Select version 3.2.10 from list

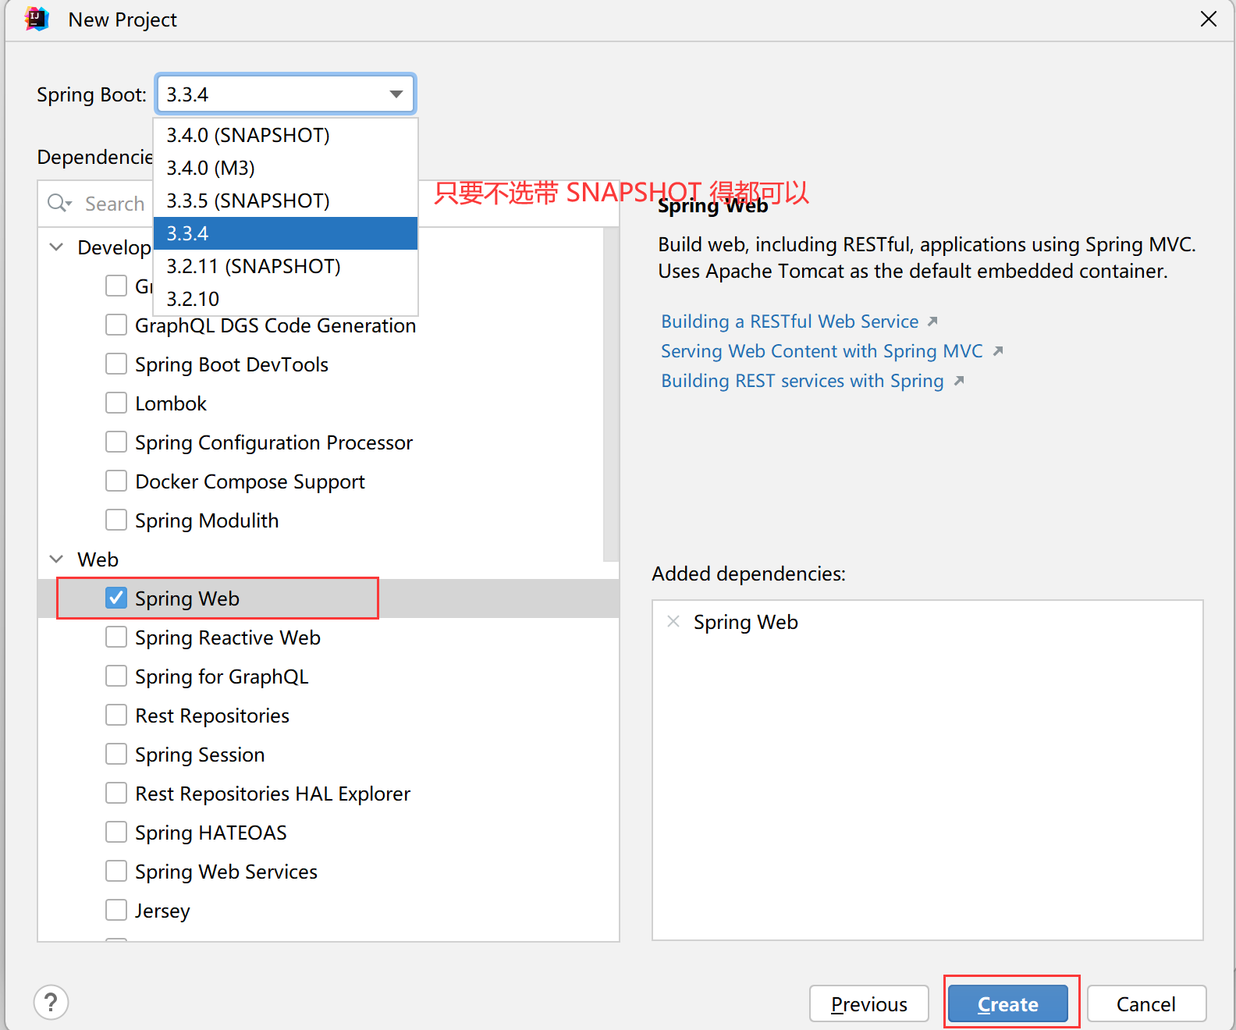tap(286, 299)
